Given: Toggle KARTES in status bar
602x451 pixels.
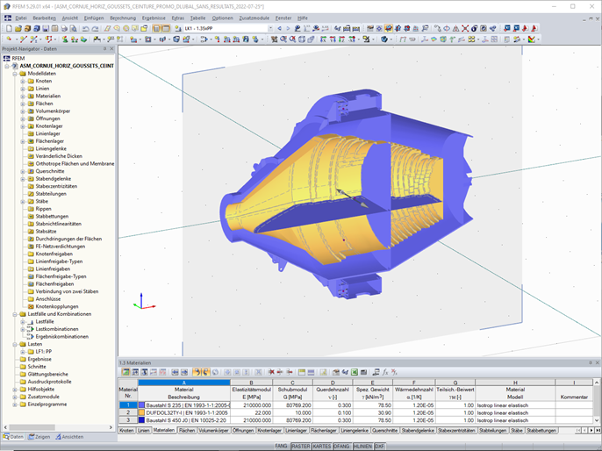Looking at the screenshot, I should click(x=321, y=446).
